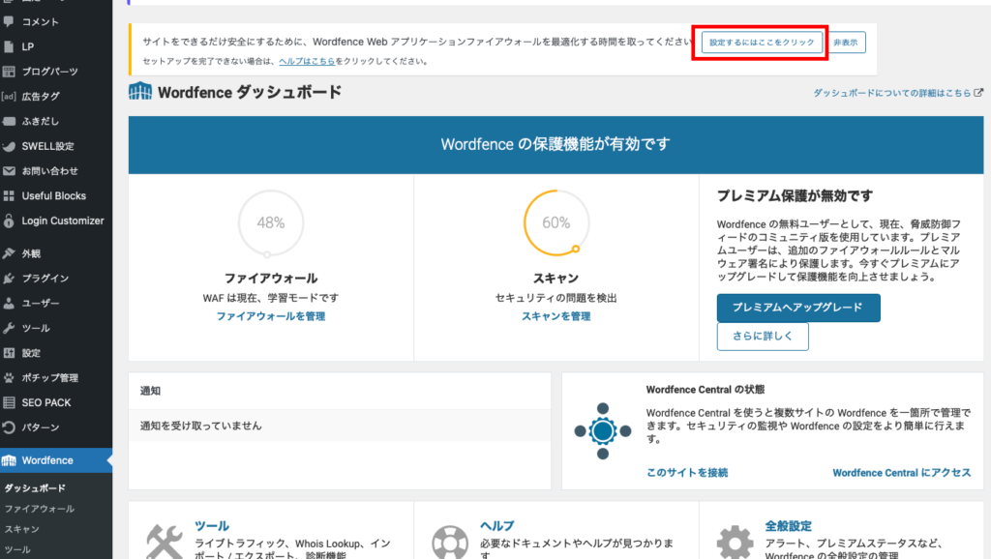Open スキャンを管理 link
Viewport: 991px width, 559px height.
coord(556,316)
